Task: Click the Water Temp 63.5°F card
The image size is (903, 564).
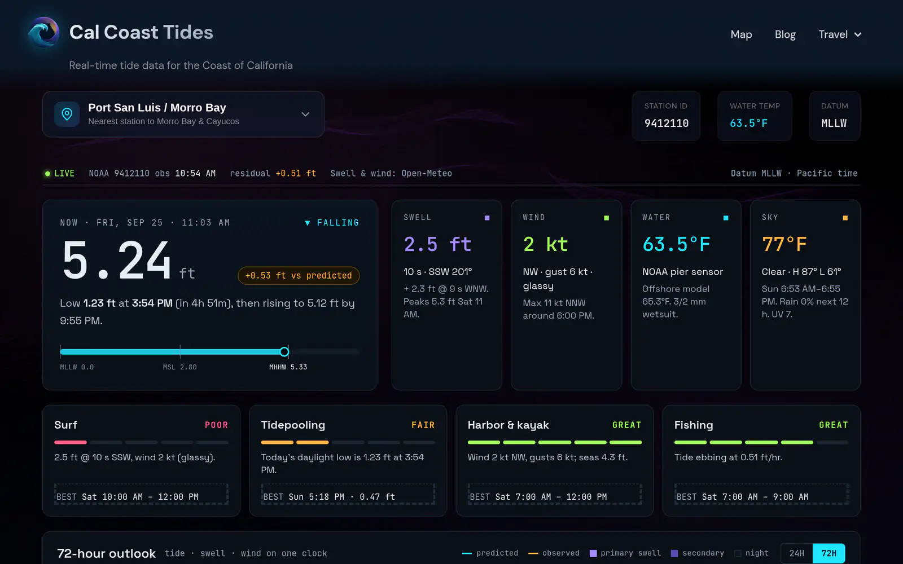Action: pyautogui.click(x=755, y=116)
